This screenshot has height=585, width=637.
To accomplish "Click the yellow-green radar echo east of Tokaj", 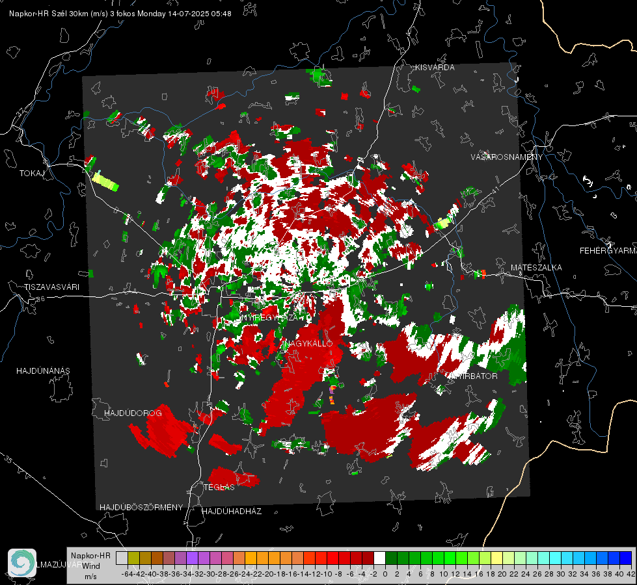I will [x=105, y=181].
